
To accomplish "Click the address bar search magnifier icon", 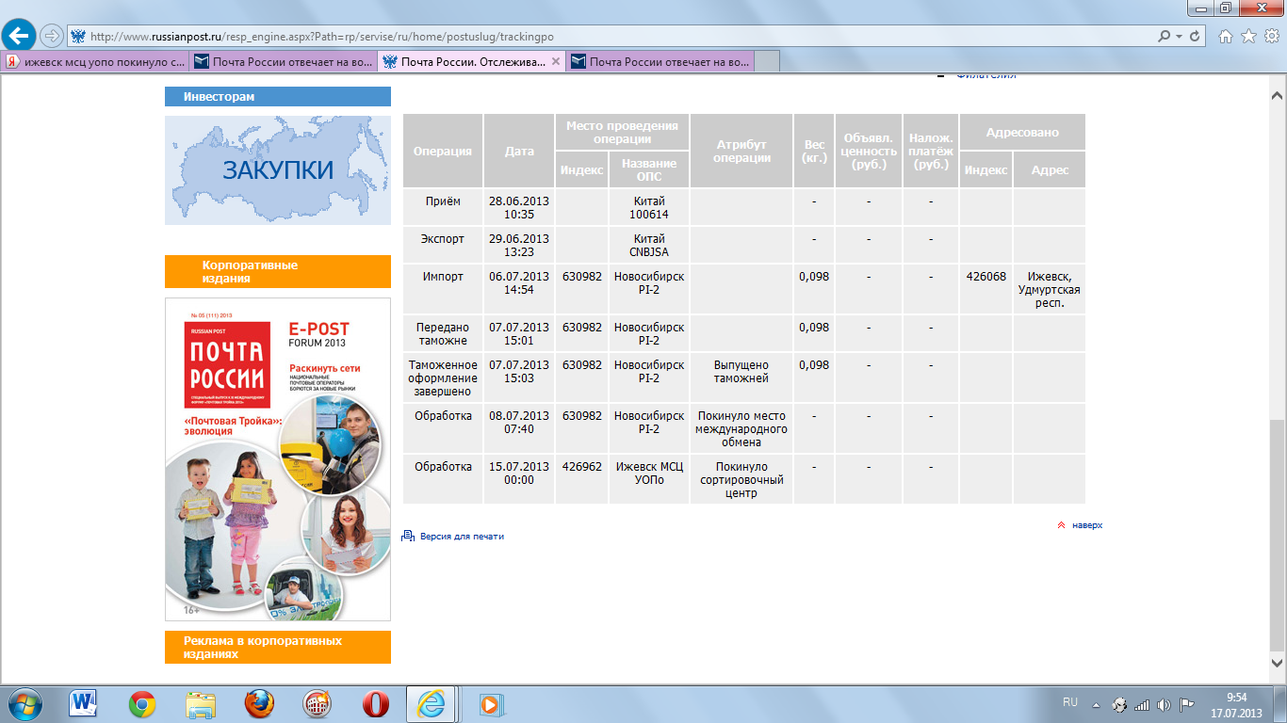I will [x=1165, y=37].
